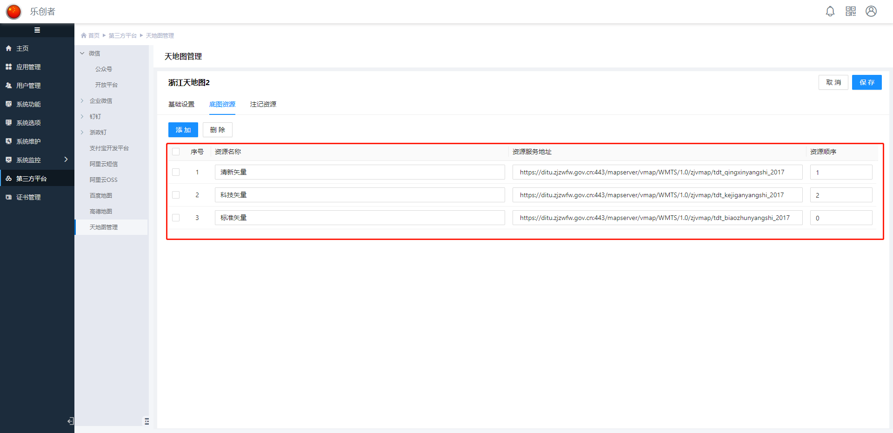Switch to the 注记资源 tab
Image resolution: width=893 pixels, height=433 pixels.
[263, 104]
